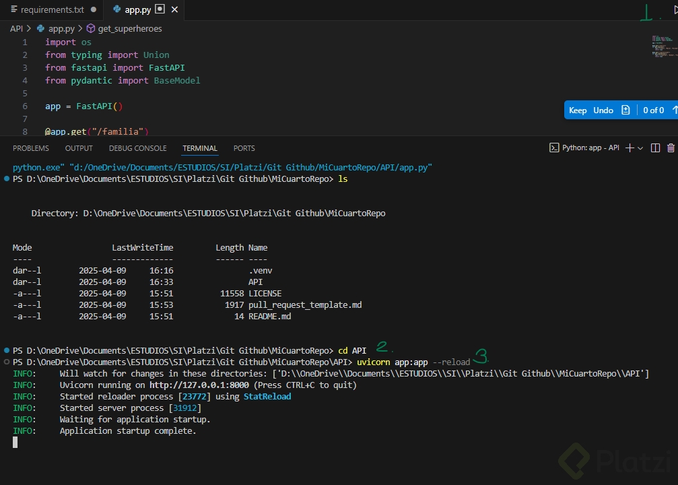
Task: Open the PROBLEMS panel tab
Action: click(31, 148)
